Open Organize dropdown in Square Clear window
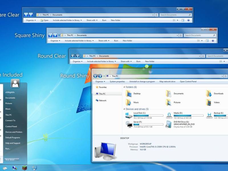This screenshot has height=171, width=228. (31, 20)
